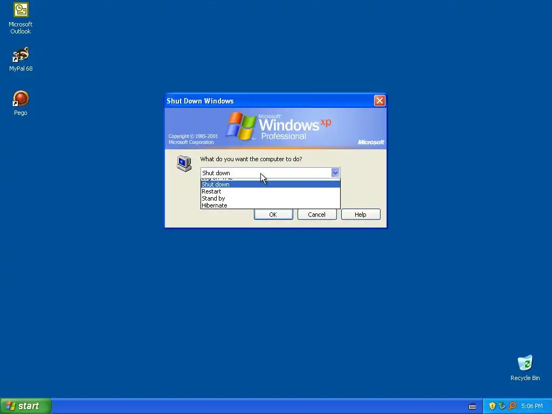Open the Microsoft Outlook desktop icon
The width and height of the screenshot is (552, 414).
20,18
